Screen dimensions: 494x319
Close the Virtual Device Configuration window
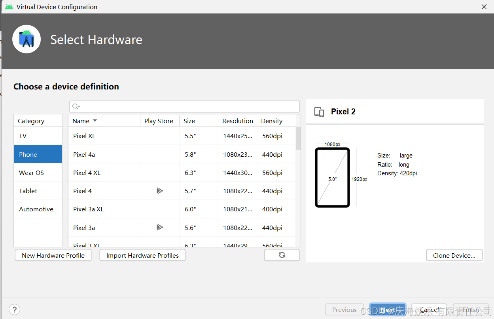[484, 7]
